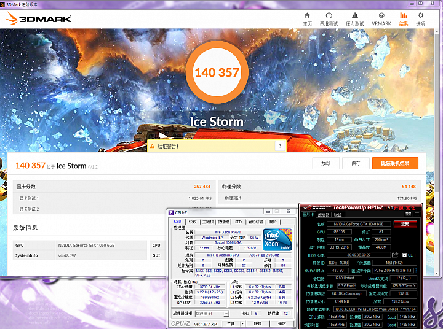Click the GPU-Z screenshot camera icon
This screenshot has height=329, width=443.
[x=409, y=214]
